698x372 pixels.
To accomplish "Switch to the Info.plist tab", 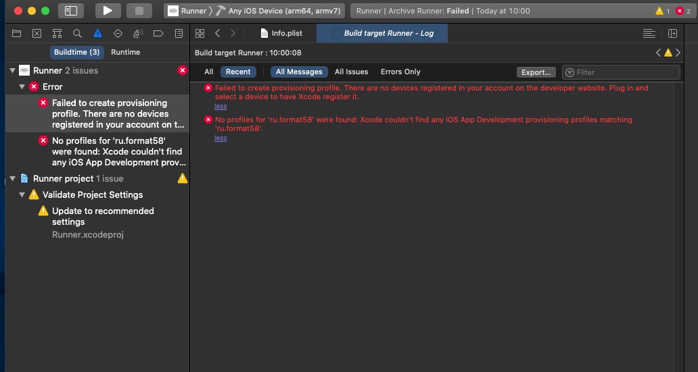I will click(x=281, y=33).
